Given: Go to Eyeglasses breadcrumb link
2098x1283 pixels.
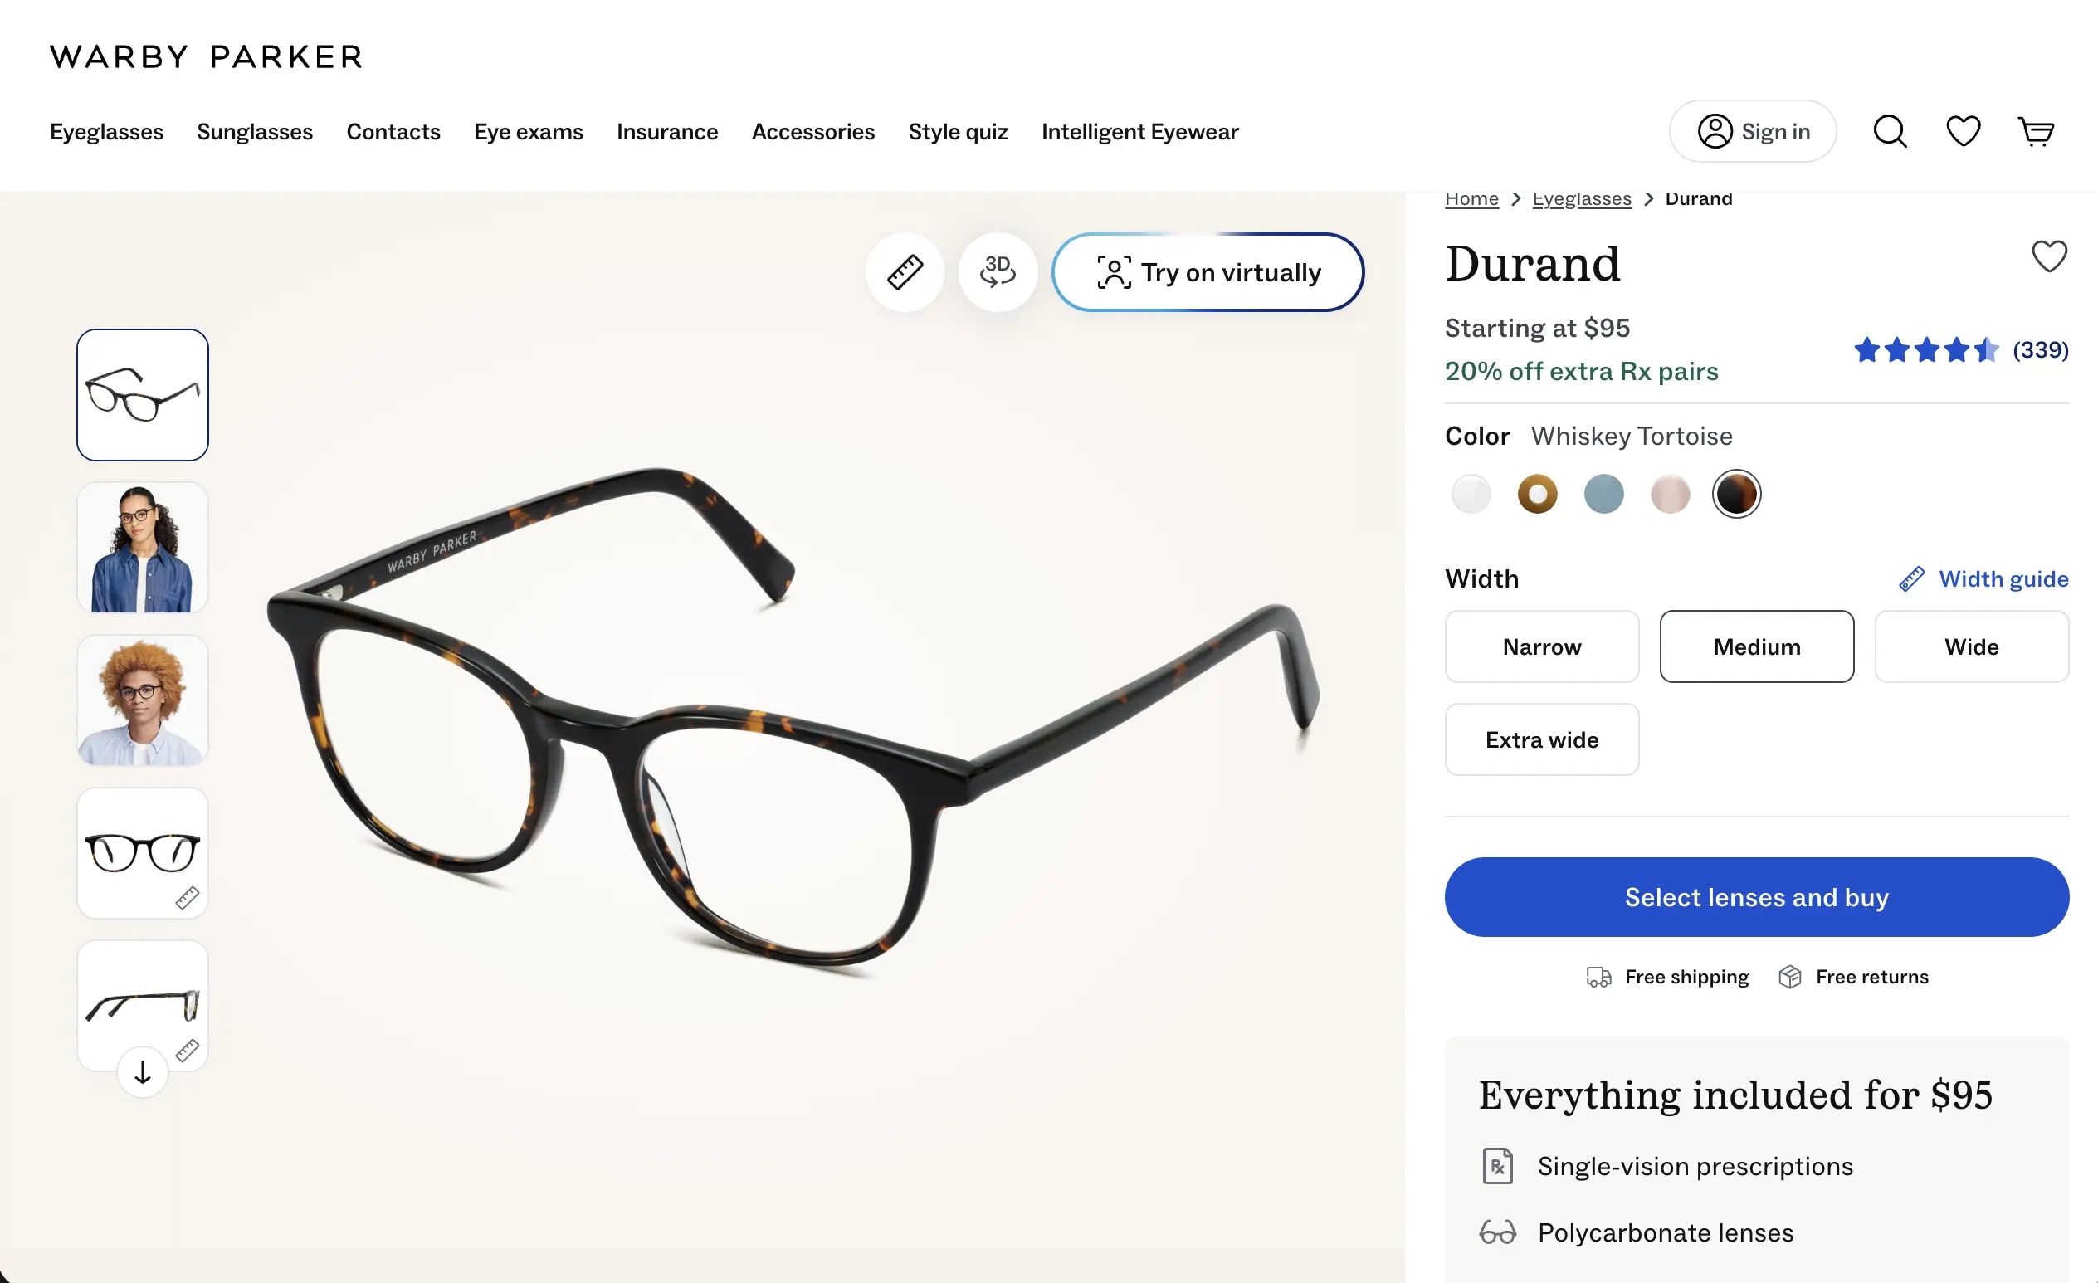Looking at the screenshot, I should [1581, 198].
